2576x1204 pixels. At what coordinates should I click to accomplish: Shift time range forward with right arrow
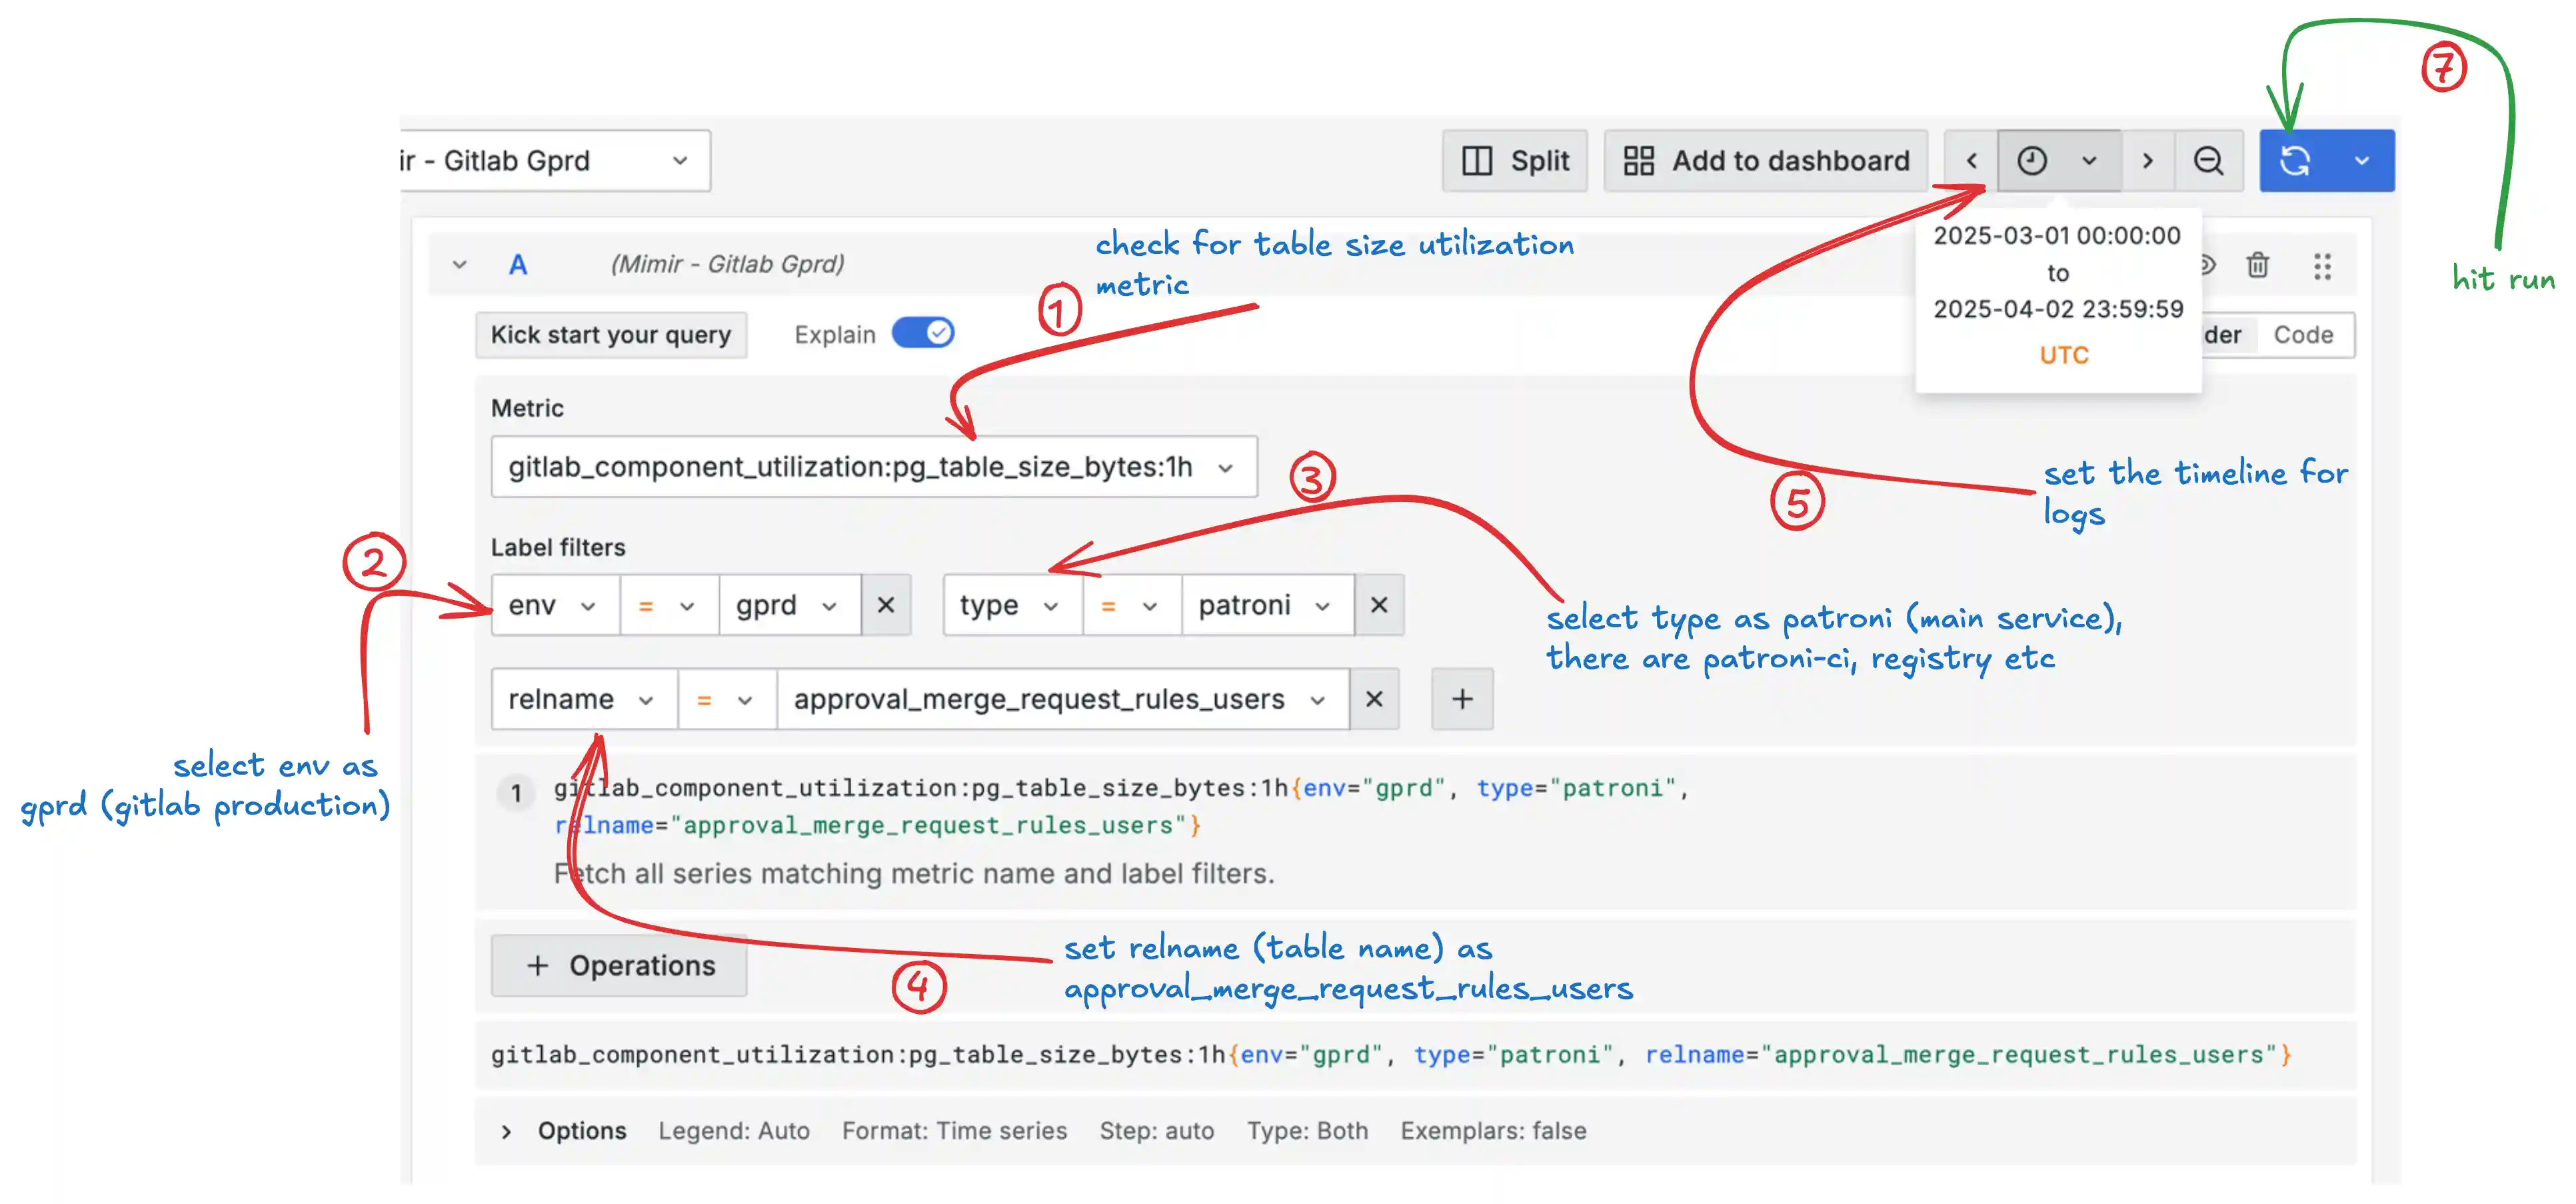[2147, 161]
